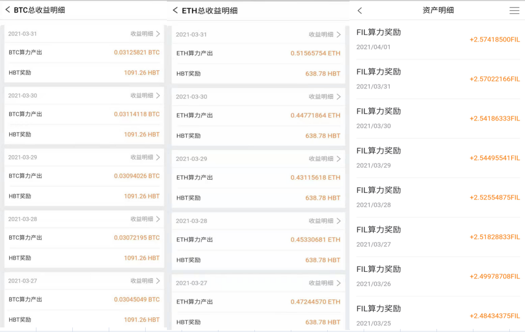This screenshot has height=332, width=525.
Task: Select FIL算力奖励 entry dated 2021/03/29
Action: coord(438,158)
